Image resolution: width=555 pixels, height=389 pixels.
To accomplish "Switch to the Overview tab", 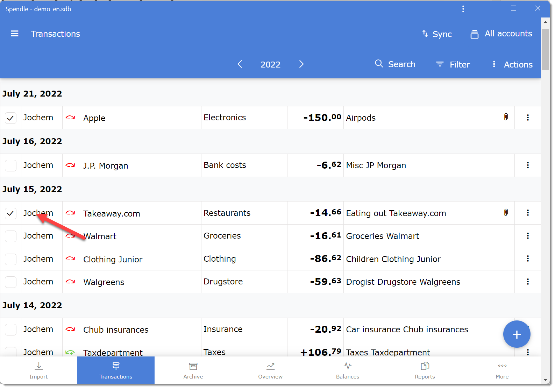I will click(x=270, y=370).
